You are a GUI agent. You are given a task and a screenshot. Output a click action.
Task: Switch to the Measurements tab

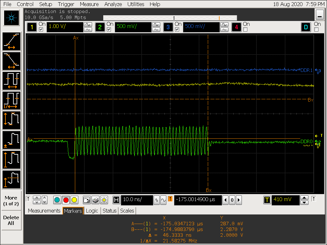click(44, 211)
